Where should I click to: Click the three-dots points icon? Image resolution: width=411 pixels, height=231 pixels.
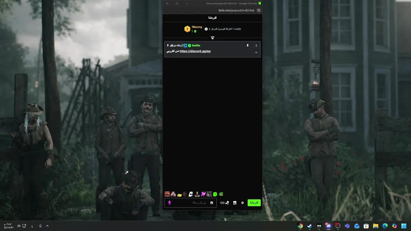(227, 203)
